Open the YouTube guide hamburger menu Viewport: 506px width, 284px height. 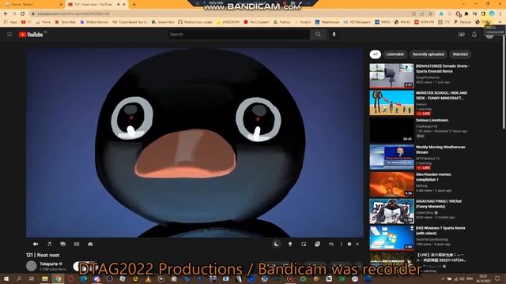[x=9, y=35]
